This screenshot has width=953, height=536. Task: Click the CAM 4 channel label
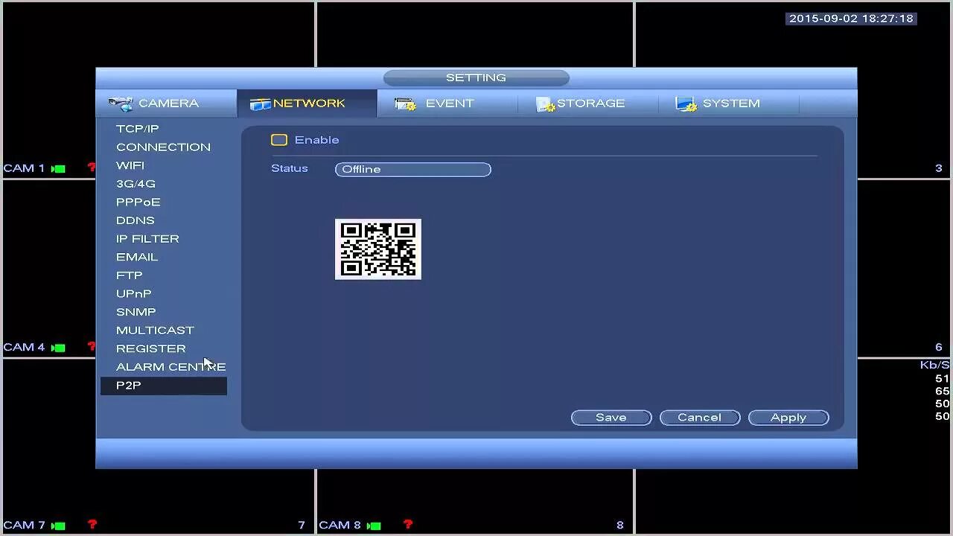point(24,347)
